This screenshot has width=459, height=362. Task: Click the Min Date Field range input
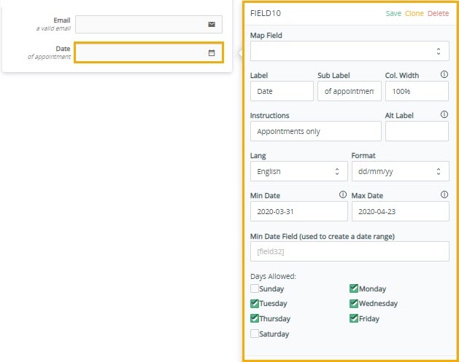350,251
